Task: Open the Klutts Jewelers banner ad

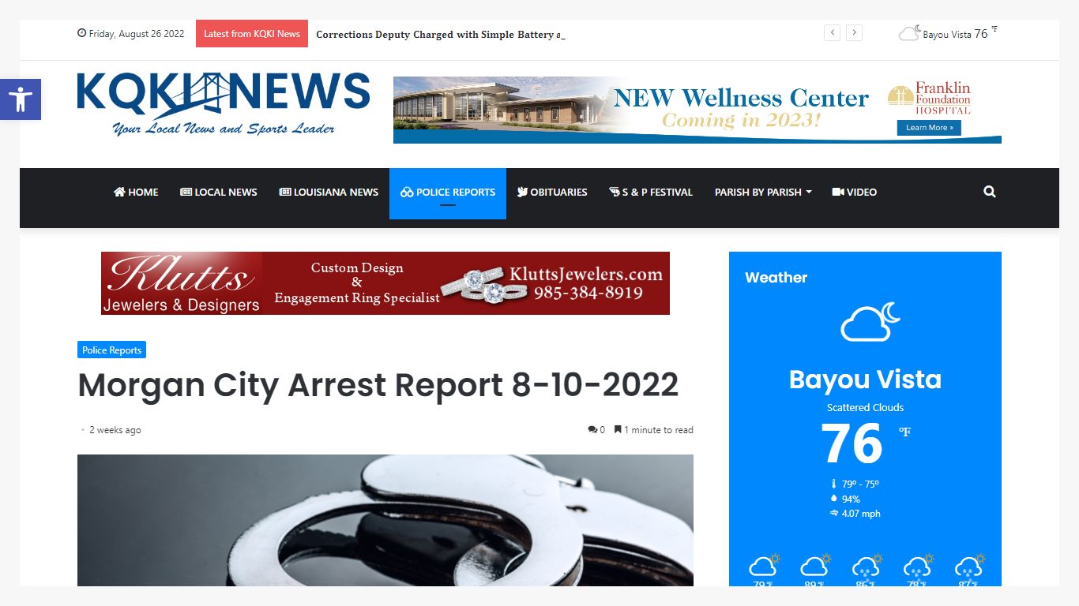Action: [x=385, y=283]
